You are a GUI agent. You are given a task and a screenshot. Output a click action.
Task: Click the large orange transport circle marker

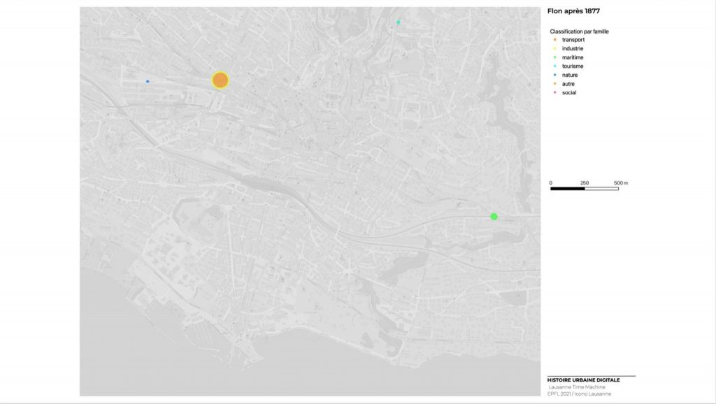click(220, 80)
